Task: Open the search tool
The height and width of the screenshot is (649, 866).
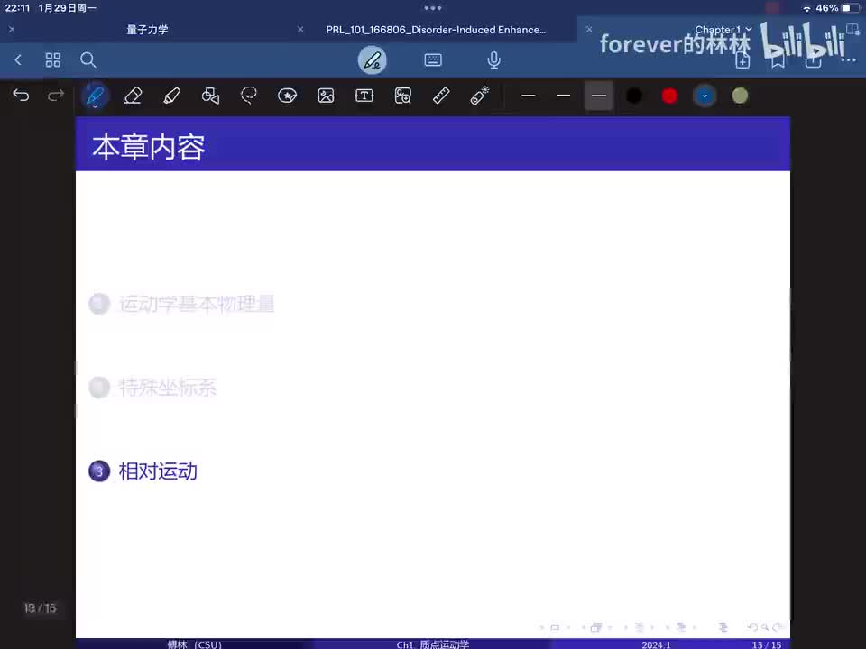Action: tap(88, 59)
